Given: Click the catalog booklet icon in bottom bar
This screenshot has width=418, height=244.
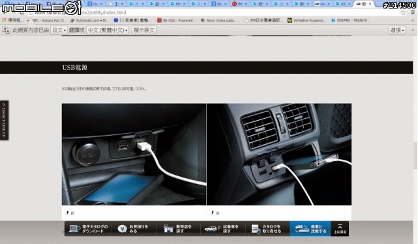Looking at the screenshot, I should click(256, 229).
